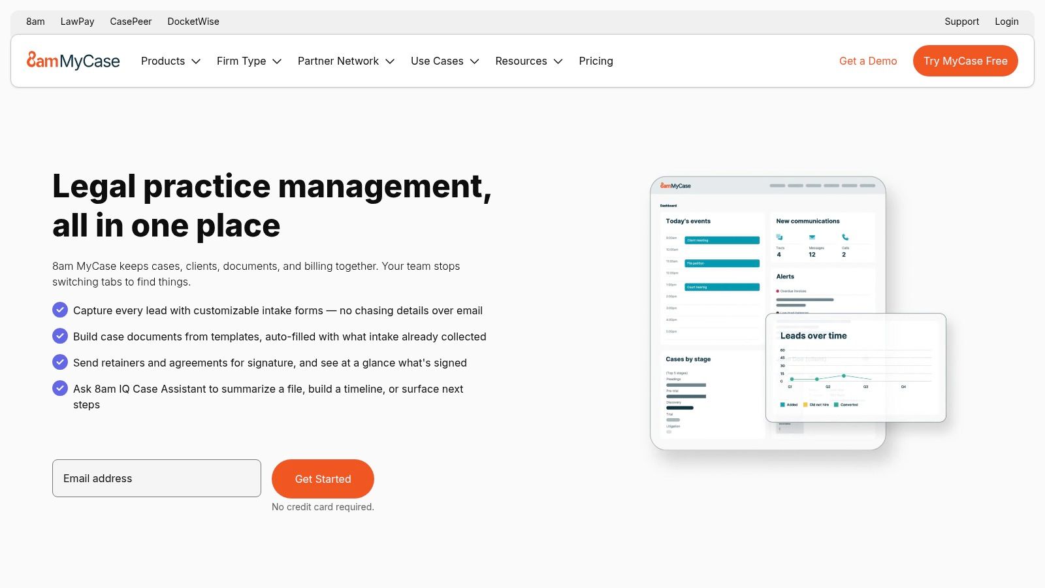Click the 'New communications' title in the preview
The height and width of the screenshot is (588, 1045).
click(808, 221)
